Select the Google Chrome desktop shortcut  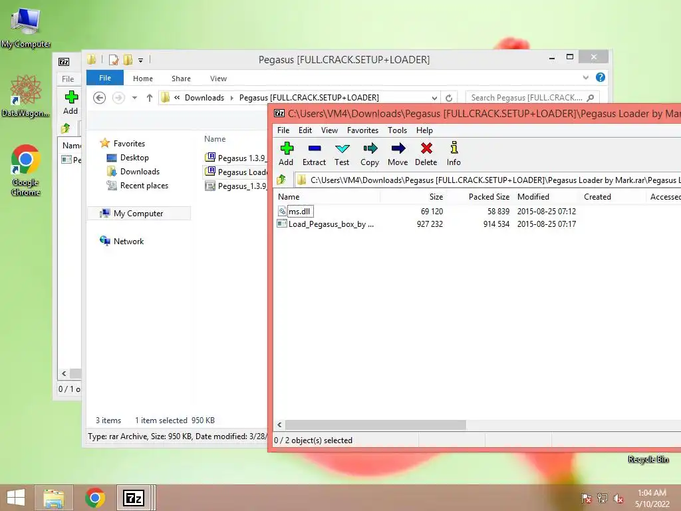[x=26, y=170]
